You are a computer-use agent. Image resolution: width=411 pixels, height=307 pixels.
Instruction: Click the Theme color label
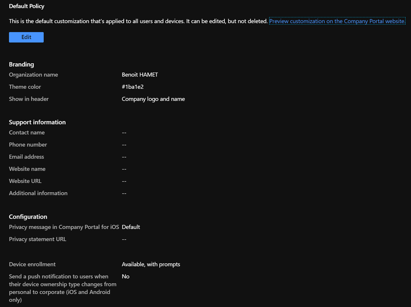click(25, 87)
